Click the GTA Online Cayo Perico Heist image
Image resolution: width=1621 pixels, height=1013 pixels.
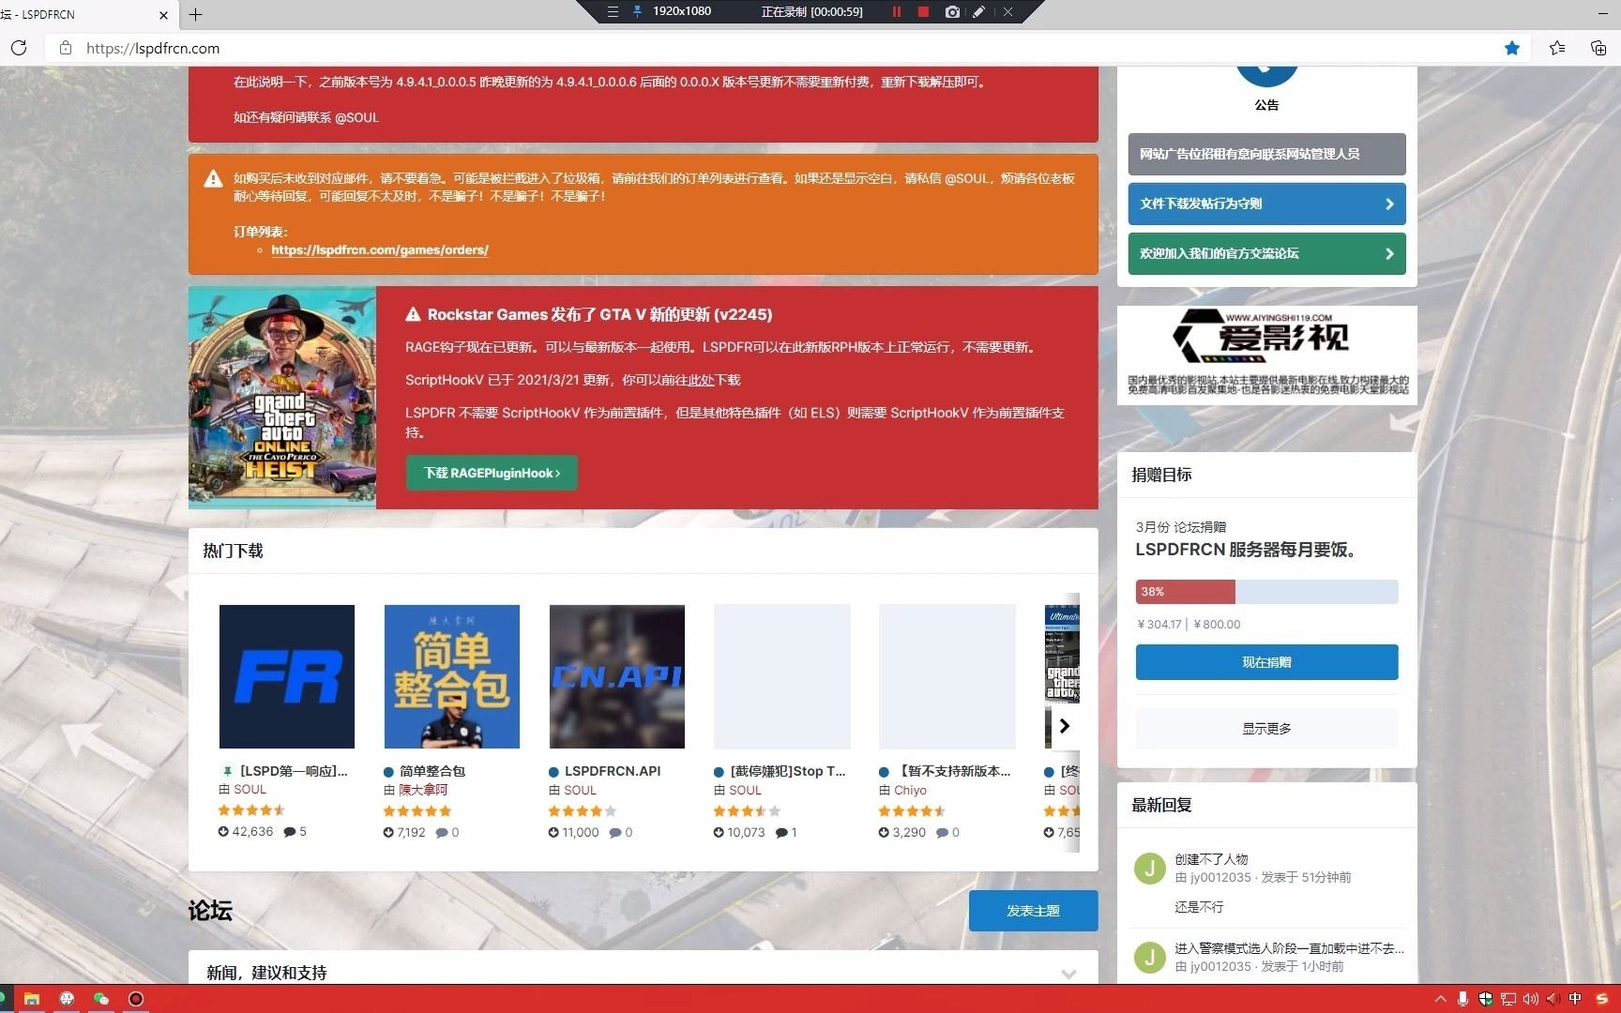(282, 398)
